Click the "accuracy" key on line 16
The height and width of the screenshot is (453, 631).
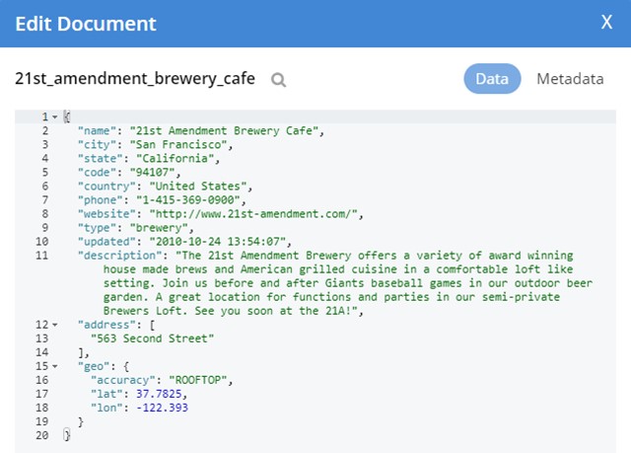pyautogui.click(x=123, y=380)
